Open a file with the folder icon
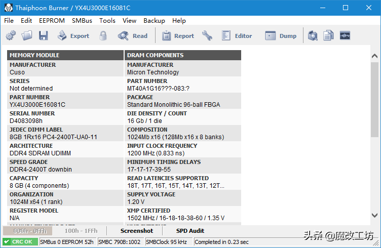Image resolution: width=381 pixels, height=248 pixels. click(27, 35)
